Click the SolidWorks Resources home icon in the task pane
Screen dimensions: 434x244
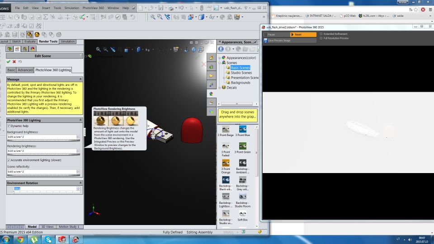pos(211,58)
